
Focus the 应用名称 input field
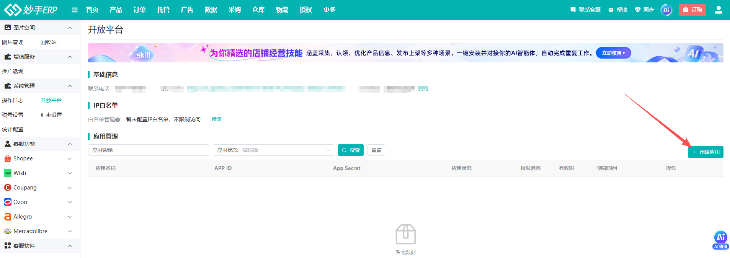coord(149,150)
